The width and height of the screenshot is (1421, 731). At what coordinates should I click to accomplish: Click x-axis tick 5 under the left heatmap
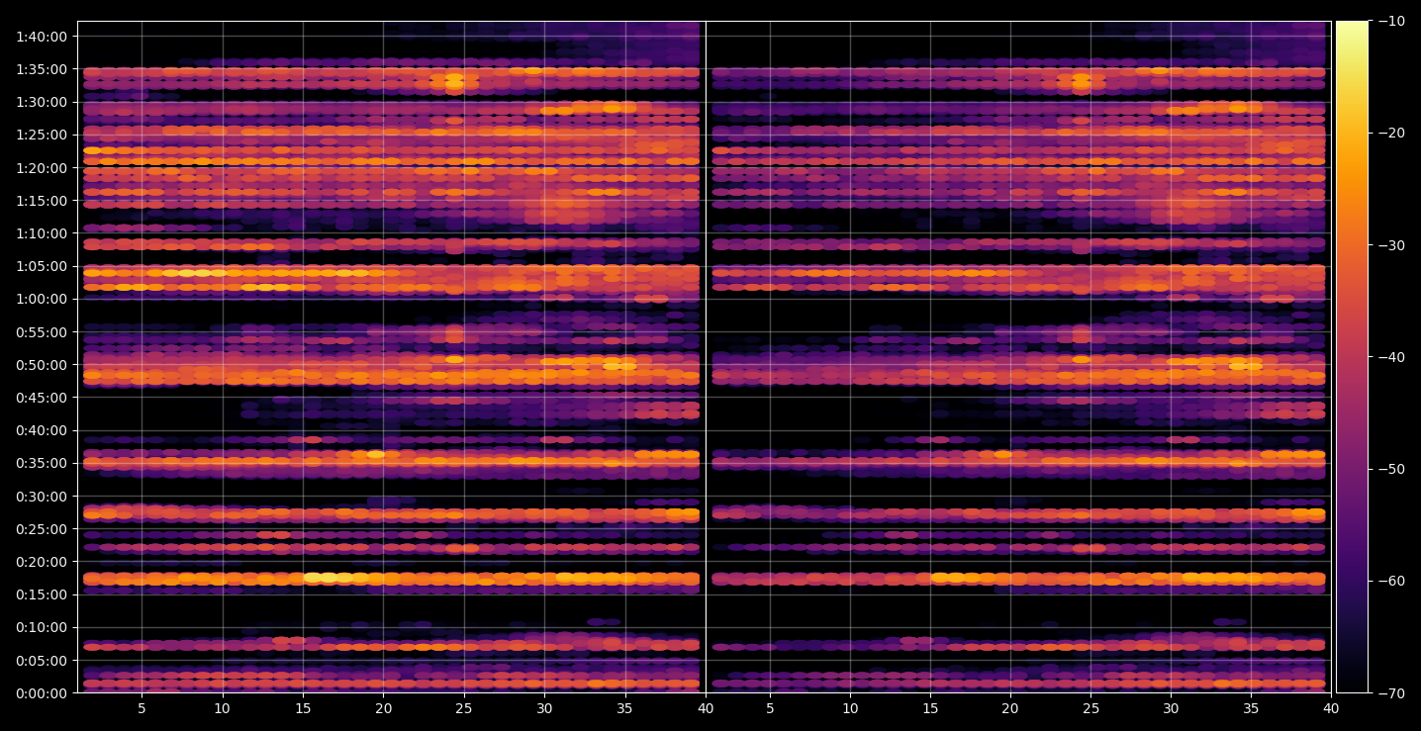click(142, 708)
